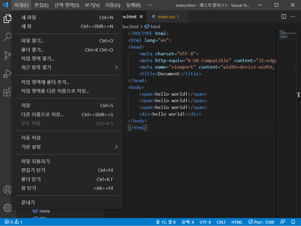Open the Manage gear icon

7,208
